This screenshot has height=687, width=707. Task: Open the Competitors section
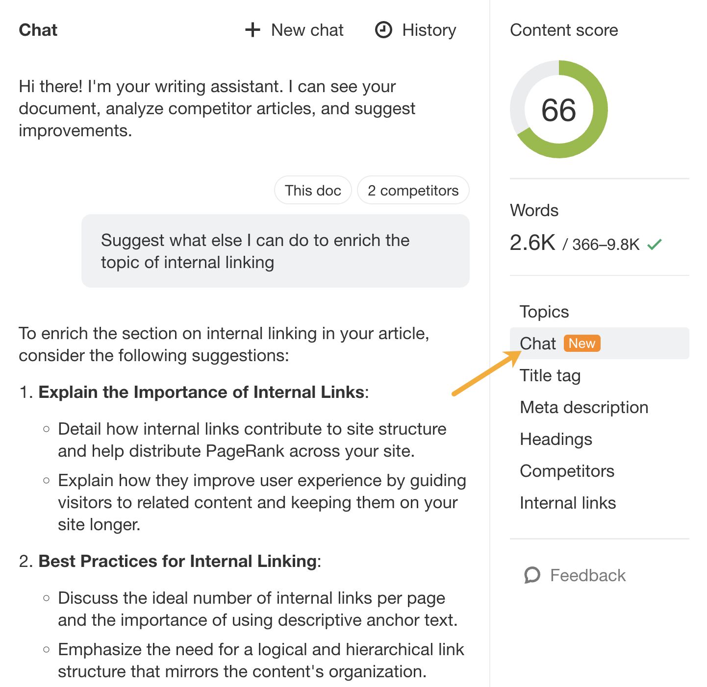[567, 471]
